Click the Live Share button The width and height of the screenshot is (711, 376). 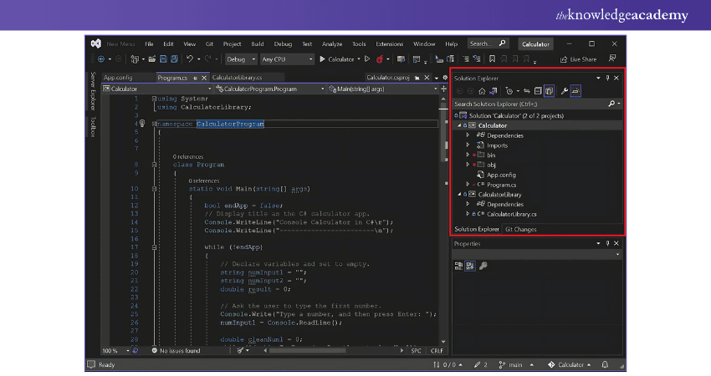point(578,59)
